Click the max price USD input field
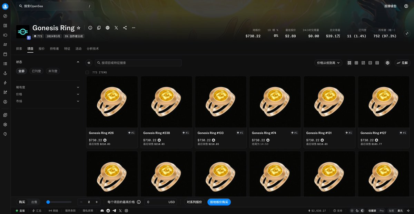Image resolution: width=414 pixels, height=214 pixels. pos(160,202)
